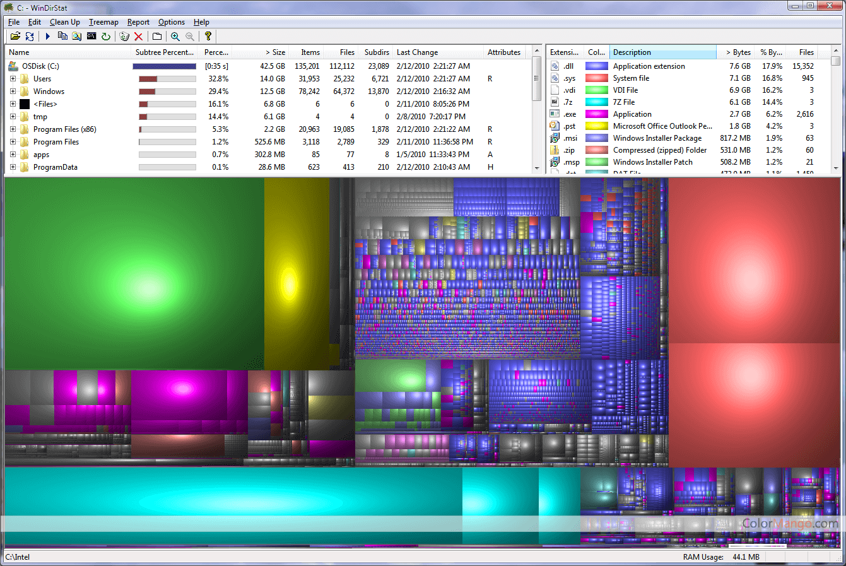Image resolution: width=846 pixels, height=566 pixels.
Task: Expand the Users folder tree item
Action: tap(13, 78)
